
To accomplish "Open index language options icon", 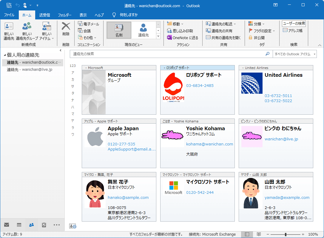I will click(73, 226).
